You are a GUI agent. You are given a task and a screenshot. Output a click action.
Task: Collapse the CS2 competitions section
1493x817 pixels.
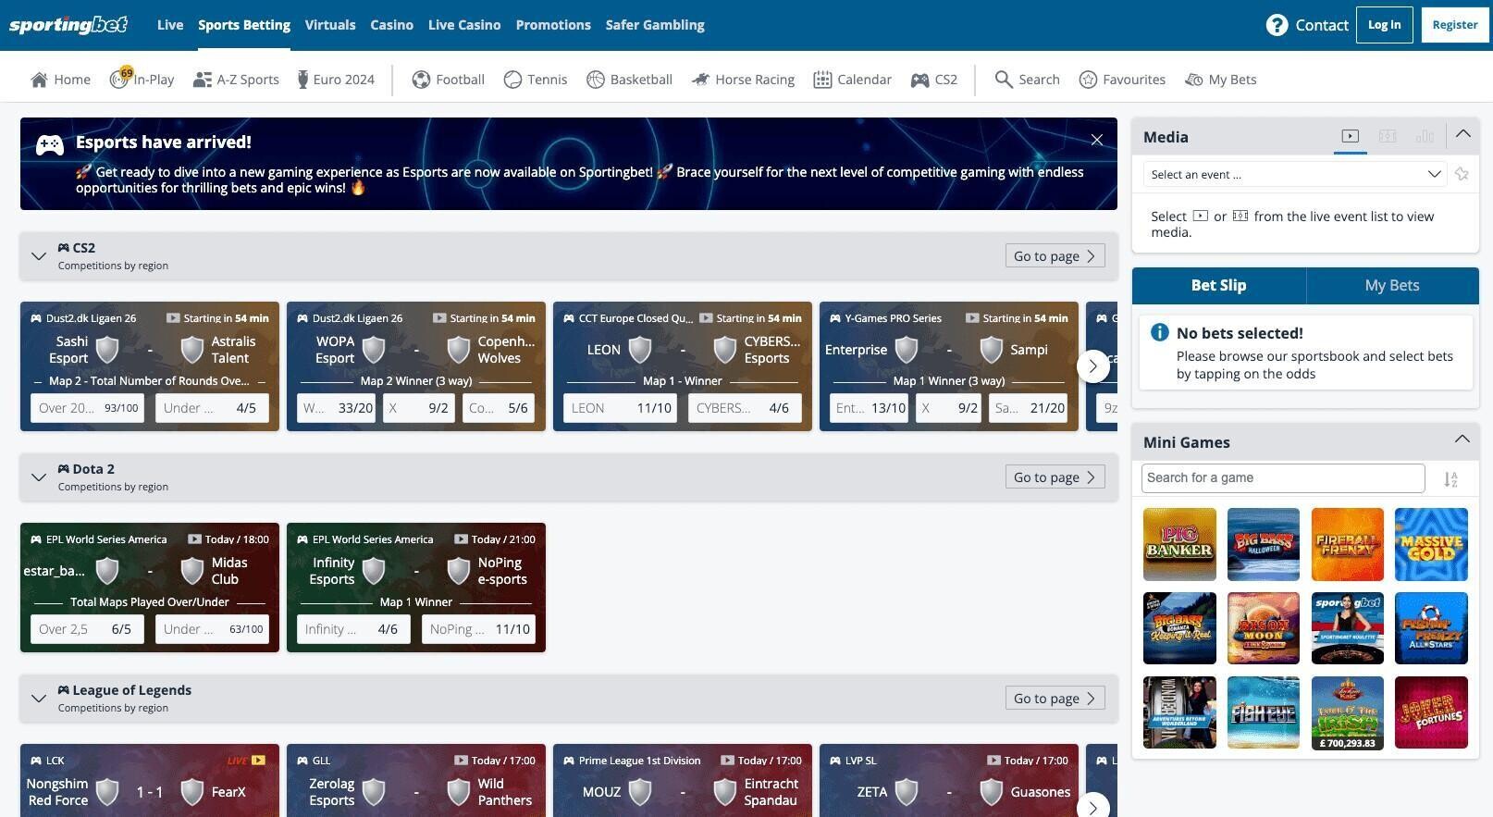[39, 256]
